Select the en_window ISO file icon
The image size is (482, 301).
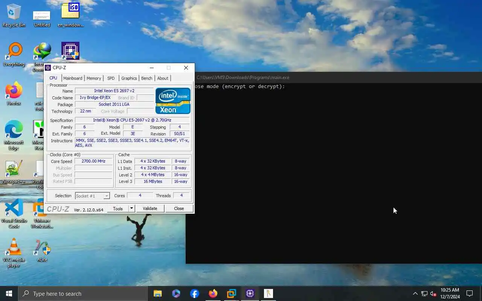(x=70, y=15)
